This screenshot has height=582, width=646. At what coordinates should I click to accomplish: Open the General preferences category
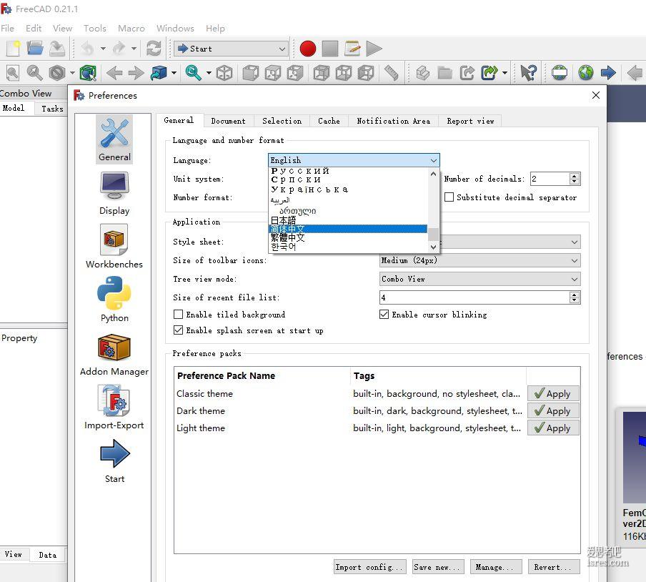(x=114, y=139)
